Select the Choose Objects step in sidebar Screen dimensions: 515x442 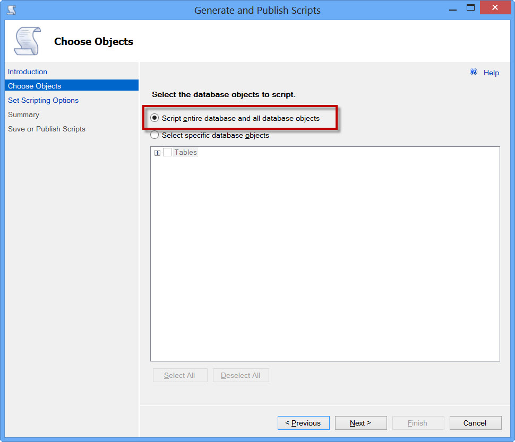point(35,86)
